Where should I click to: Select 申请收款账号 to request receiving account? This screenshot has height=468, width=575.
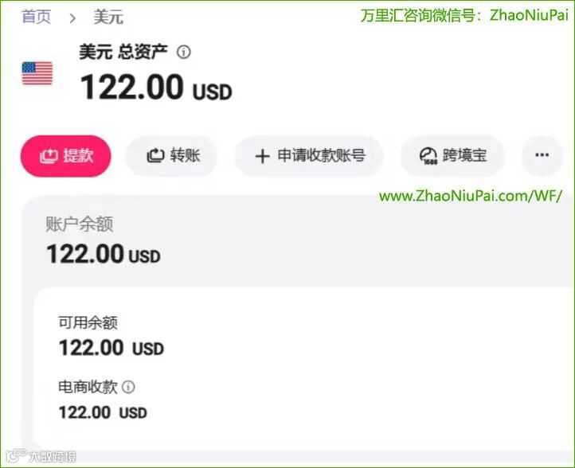[309, 156]
